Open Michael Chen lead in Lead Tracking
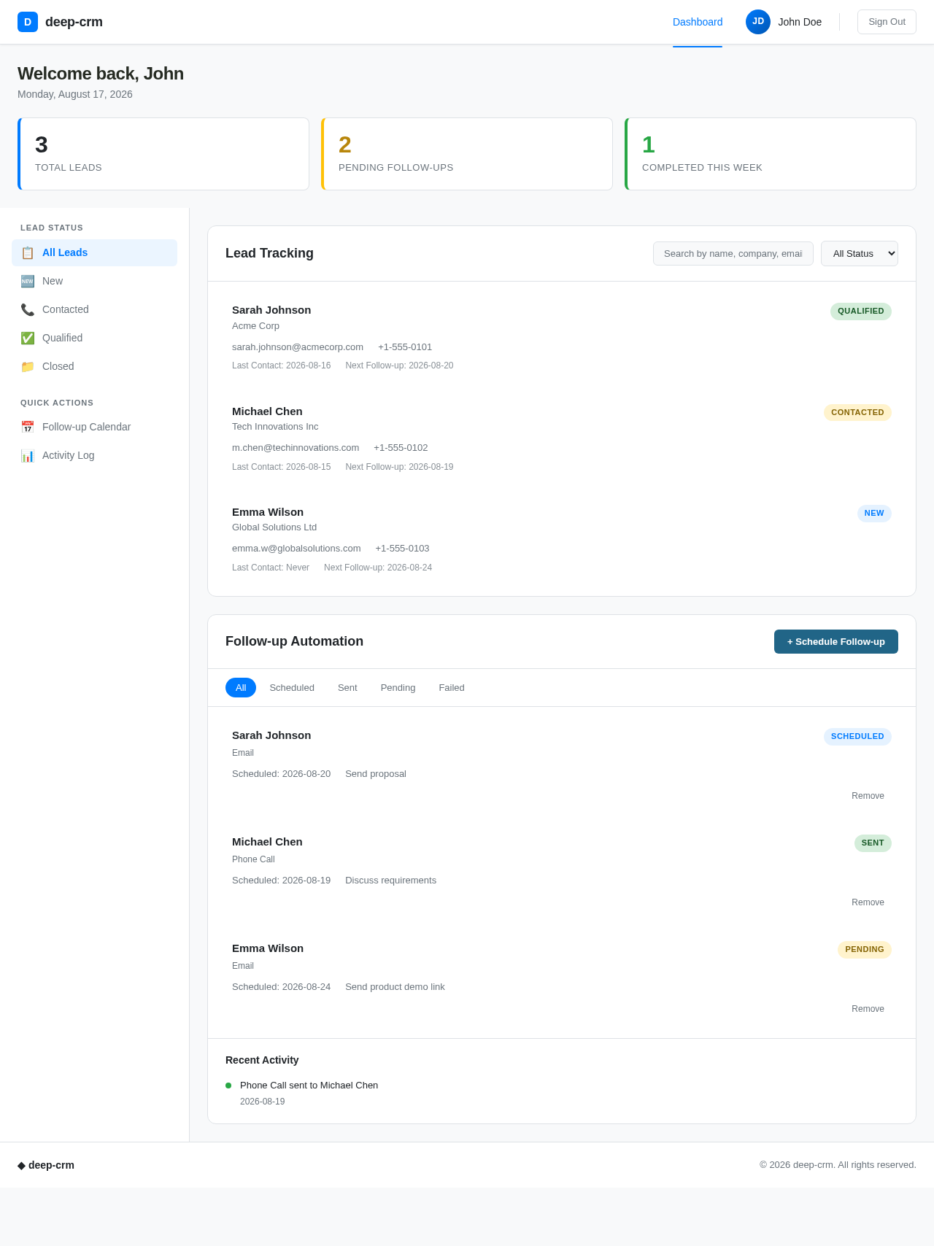The width and height of the screenshot is (934, 1246). [562, 438]
